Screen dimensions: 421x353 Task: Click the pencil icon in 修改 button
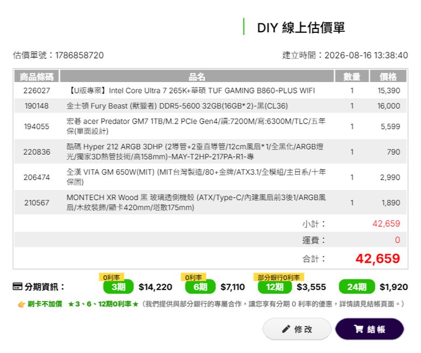[286, 329]
